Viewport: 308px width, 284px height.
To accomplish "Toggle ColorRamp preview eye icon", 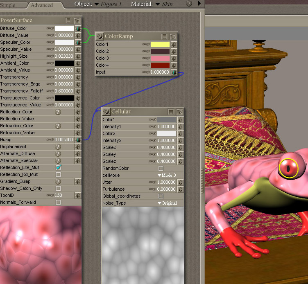I will [x=173, y=36].
